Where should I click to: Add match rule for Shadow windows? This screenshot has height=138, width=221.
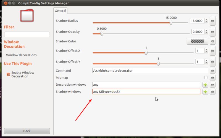click(x=205, y=92)
